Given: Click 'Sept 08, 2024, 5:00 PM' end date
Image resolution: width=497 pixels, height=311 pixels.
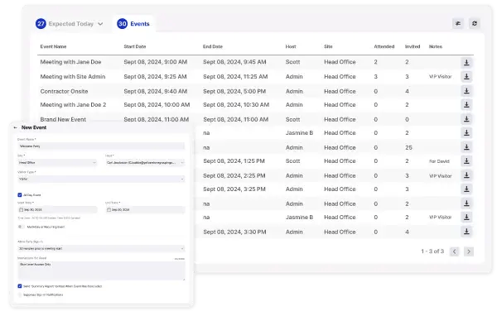Looking at the screenshot, I should click(234, 91).
